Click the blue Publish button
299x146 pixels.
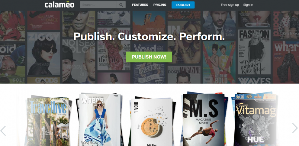tap(183, 5)
